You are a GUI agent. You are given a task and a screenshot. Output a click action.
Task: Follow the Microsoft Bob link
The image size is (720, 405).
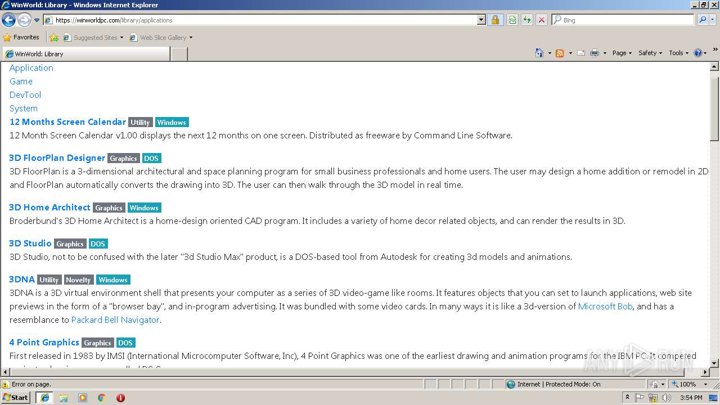pyautogui.click(x=605, y=306)
